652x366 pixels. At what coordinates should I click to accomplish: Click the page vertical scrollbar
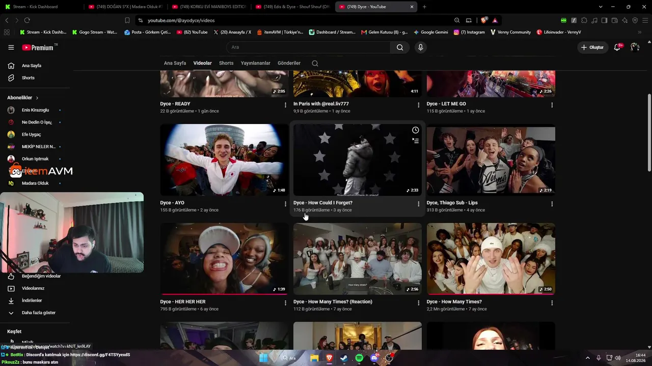pyautogui.click(x=649, y=132)
